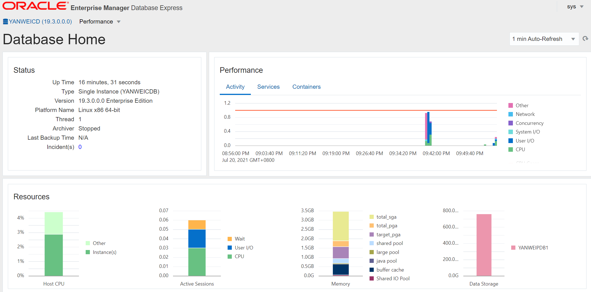591x292 pixels.
Task: Click the java pool legend swatch
Action: click(x=372, y=261)
